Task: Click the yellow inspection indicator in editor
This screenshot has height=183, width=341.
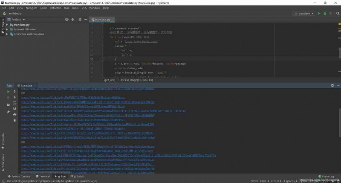Action: [339, 24]
